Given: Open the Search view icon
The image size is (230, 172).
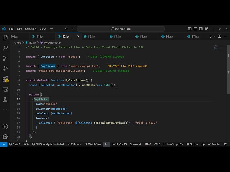Looking at the screenshot, I should coord(5,48).
